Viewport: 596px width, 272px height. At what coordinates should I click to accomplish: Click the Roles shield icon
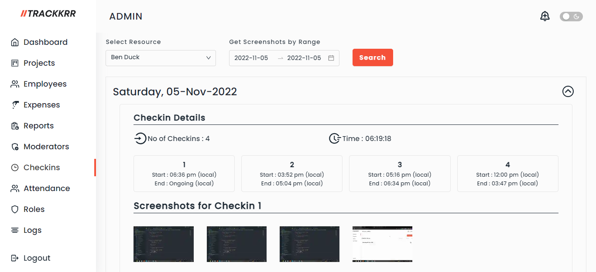[x=15, y=209]
